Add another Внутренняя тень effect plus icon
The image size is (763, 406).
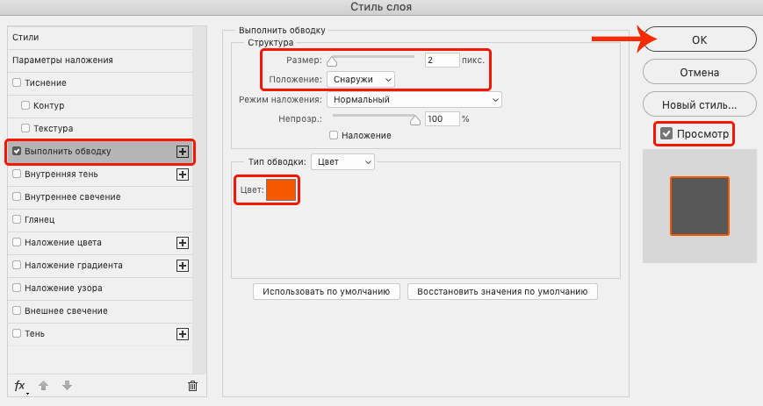click(x=183, y=175)
